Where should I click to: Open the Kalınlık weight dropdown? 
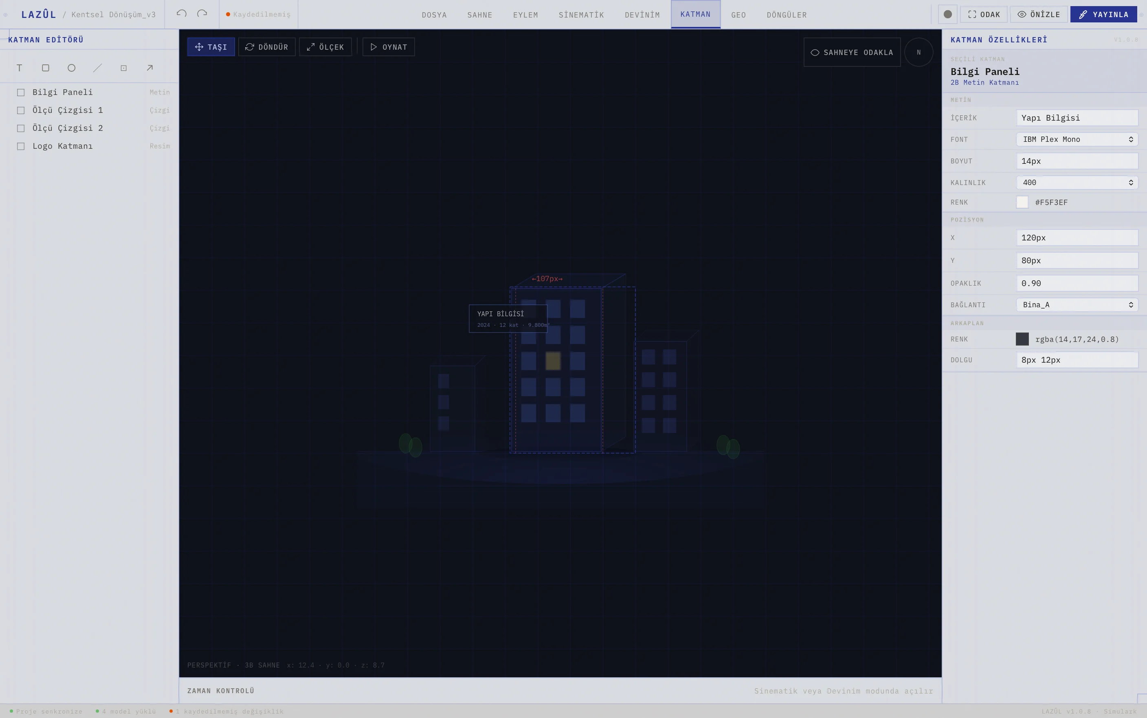point(1077,182)
